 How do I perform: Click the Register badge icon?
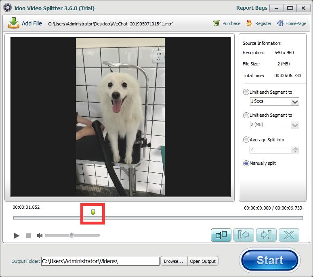[x=249, y=23]
